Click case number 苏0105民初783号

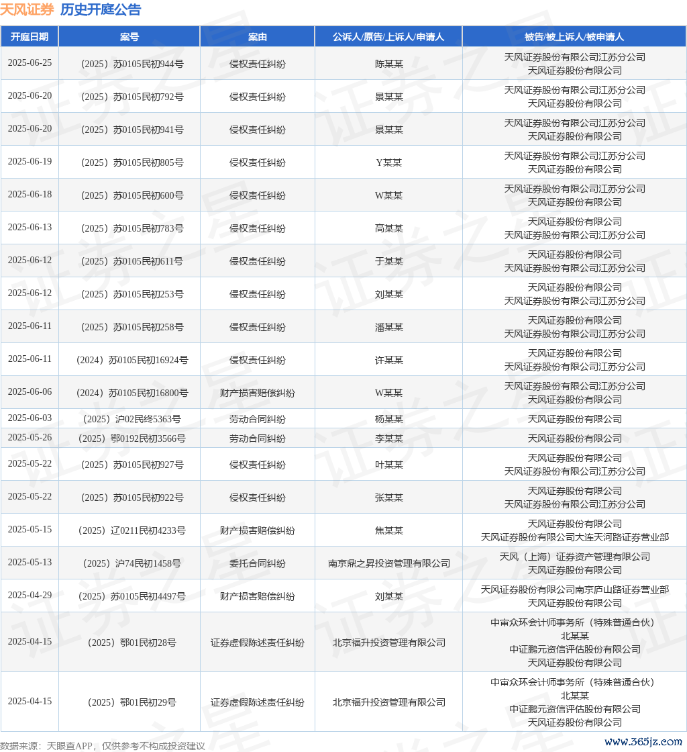(x=132, y=228)
